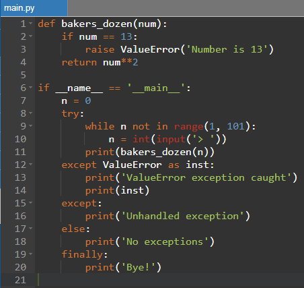This screenshot has height=288, width=304.
Task: Click line number 20 in the gutter
Action: tap(21, 267)
